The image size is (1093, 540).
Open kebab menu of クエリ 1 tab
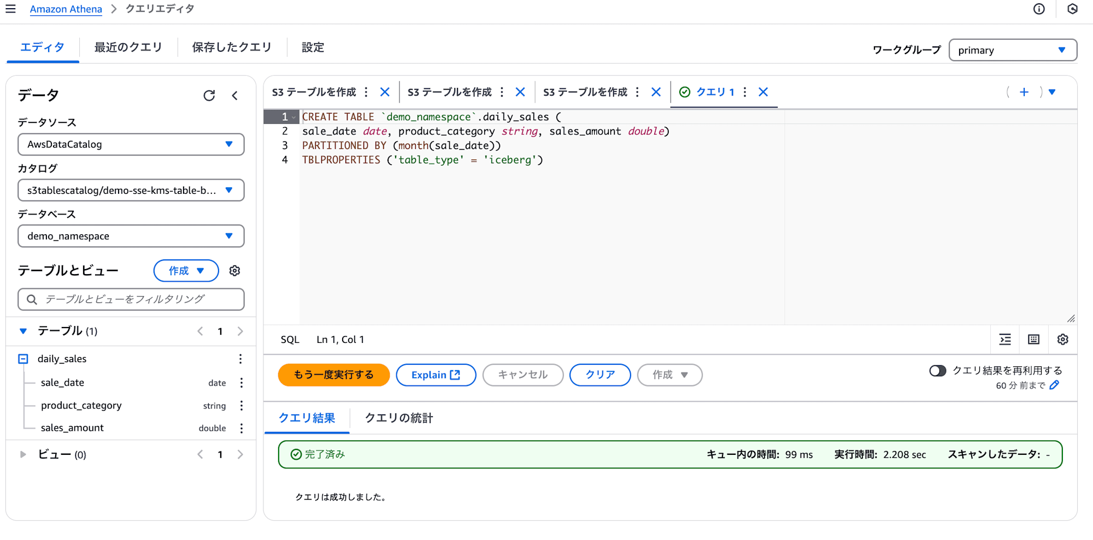click(745, 92)
